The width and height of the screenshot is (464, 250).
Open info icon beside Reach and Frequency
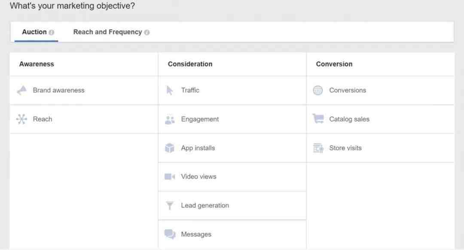point(147,32)
